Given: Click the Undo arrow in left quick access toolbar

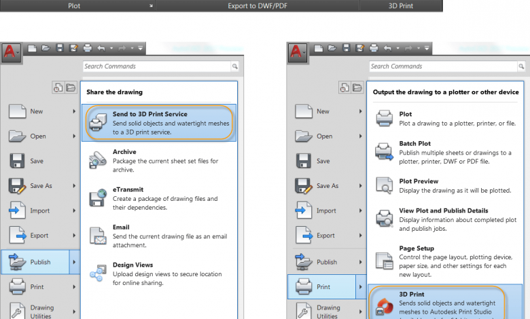Looking at the screenshot, I should tap(101, 48).
